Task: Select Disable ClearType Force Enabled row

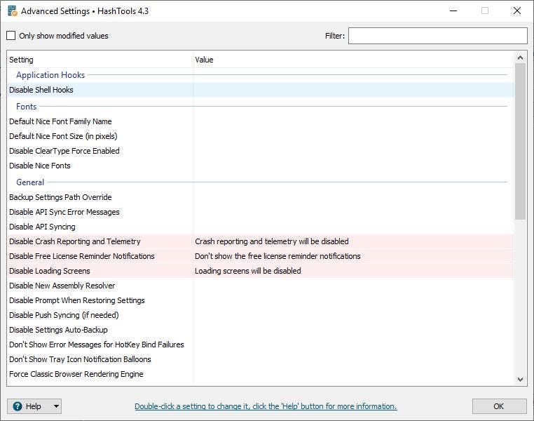Action: point(261,151)
